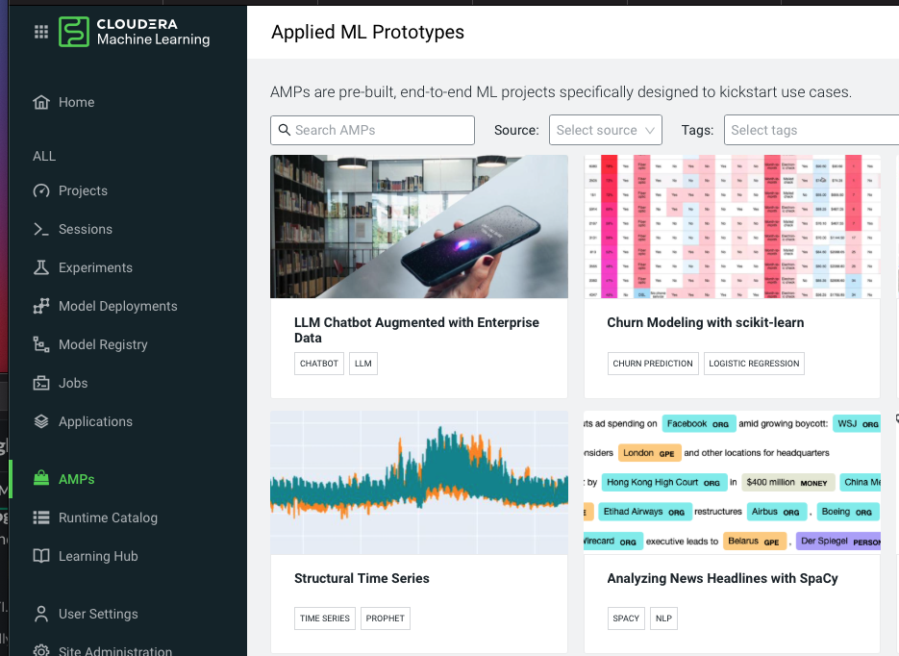Viewport: 899px width, 656px height.
Task: Click the CHATBOT tag on the LLM card
Action: [x=318, y=364]
